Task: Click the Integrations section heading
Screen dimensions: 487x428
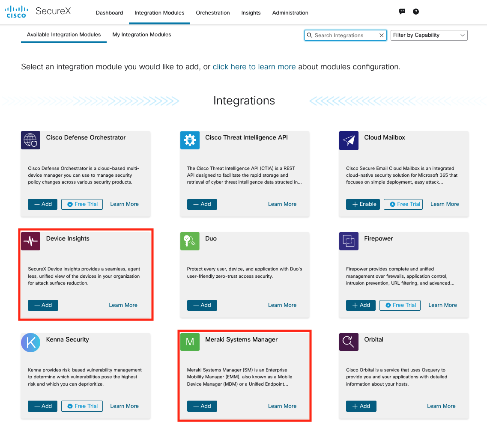Action: point(244,101)
